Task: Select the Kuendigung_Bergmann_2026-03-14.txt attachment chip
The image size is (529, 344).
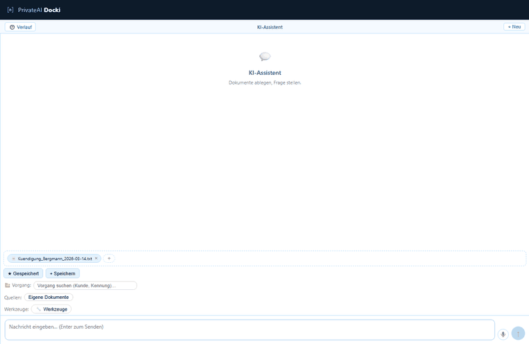Action: 54,259
